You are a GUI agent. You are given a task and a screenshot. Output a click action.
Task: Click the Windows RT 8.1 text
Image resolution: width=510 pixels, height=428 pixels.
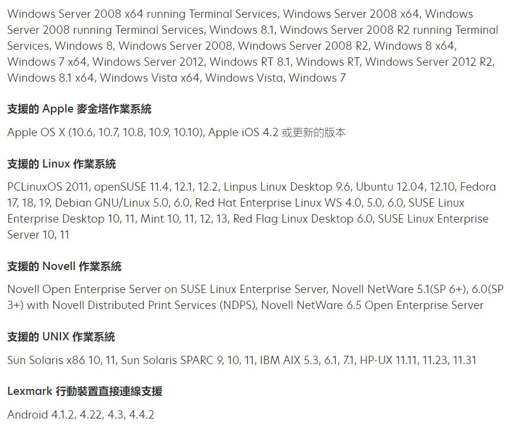[x=250, y=62]
